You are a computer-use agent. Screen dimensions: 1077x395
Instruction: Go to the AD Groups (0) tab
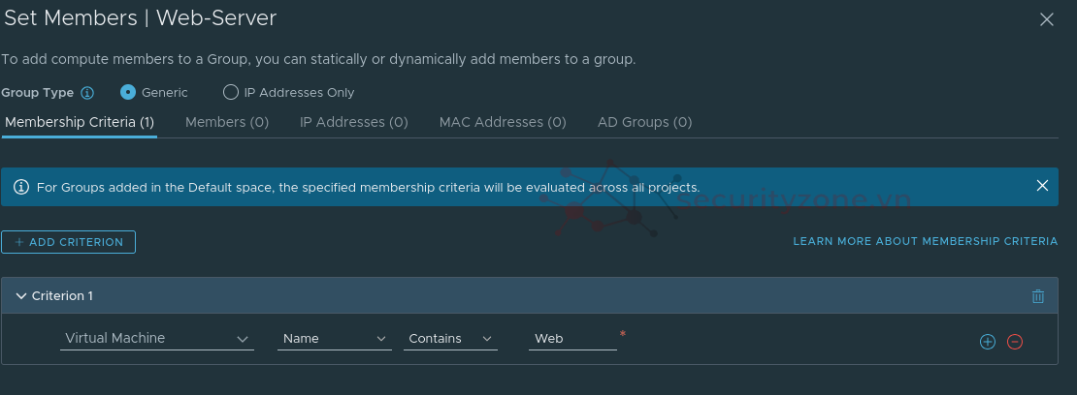[644, 122]
